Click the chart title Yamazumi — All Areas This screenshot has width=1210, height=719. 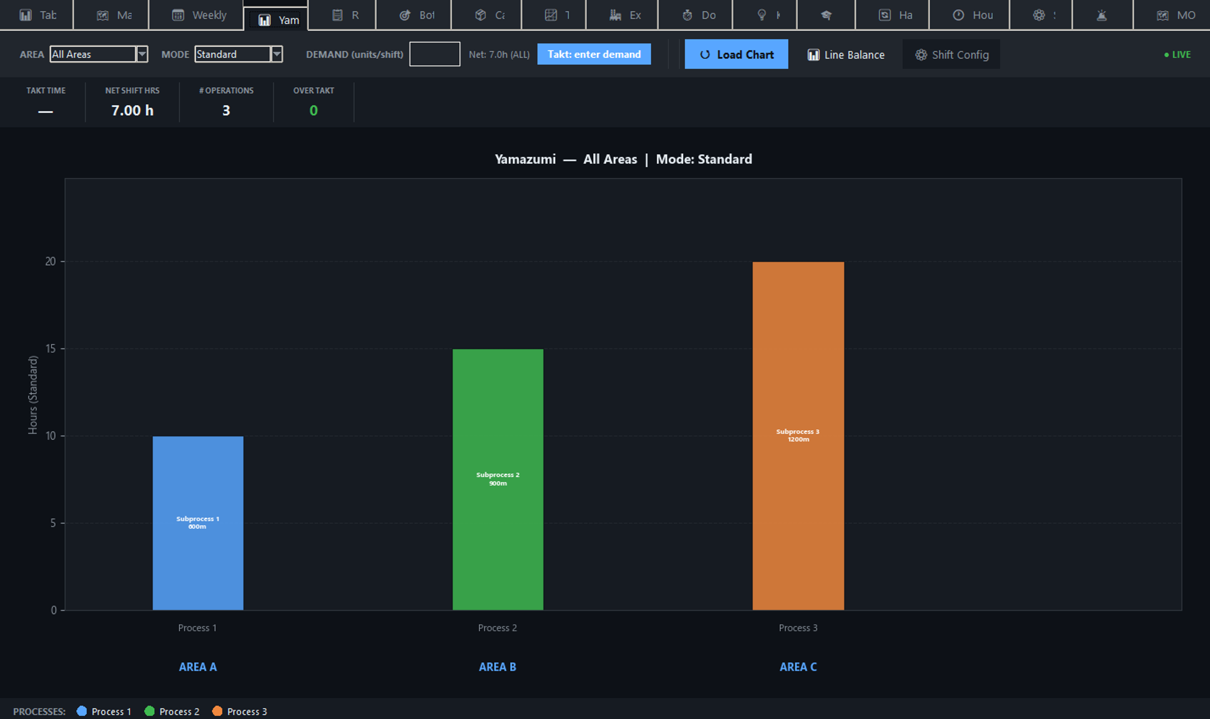click(x=566, y=159)
